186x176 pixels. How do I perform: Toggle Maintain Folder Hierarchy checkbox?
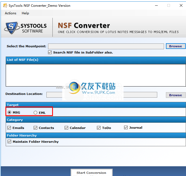point(9,141)
